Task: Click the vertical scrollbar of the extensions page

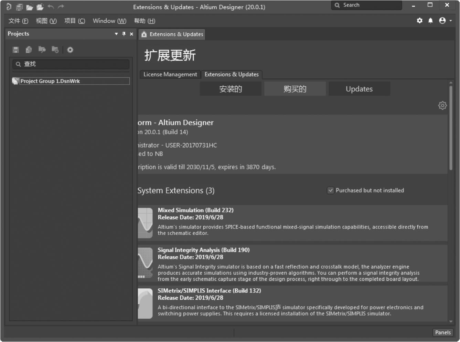Action: [451, 127]
